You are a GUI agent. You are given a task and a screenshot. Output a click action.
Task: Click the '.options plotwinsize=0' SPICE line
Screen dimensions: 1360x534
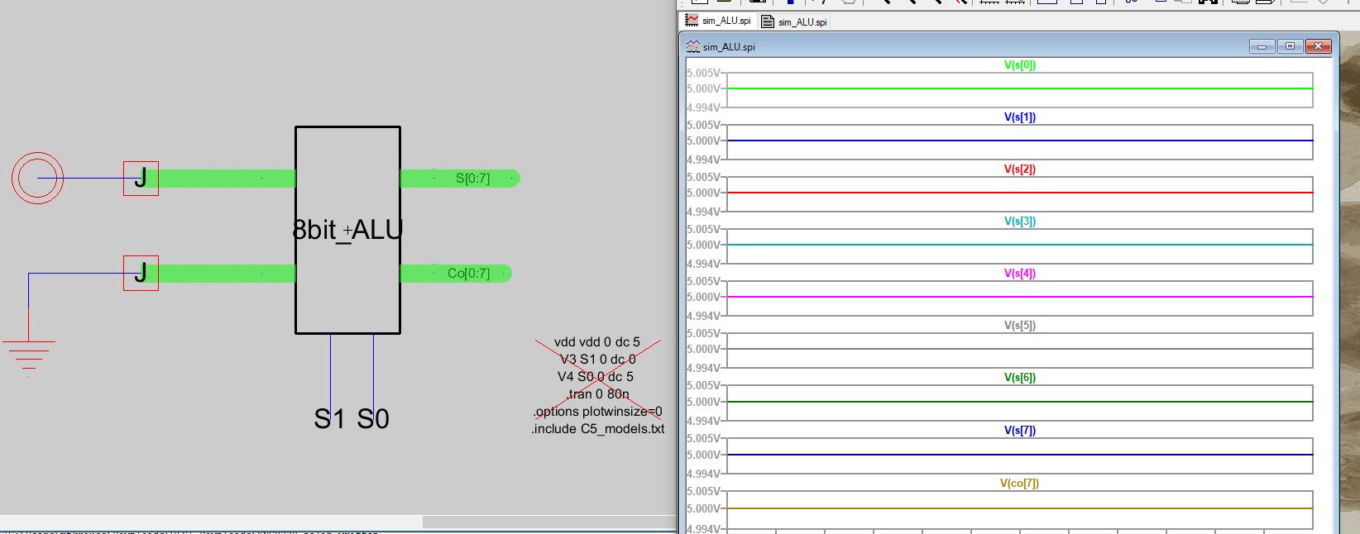(598, 412)
